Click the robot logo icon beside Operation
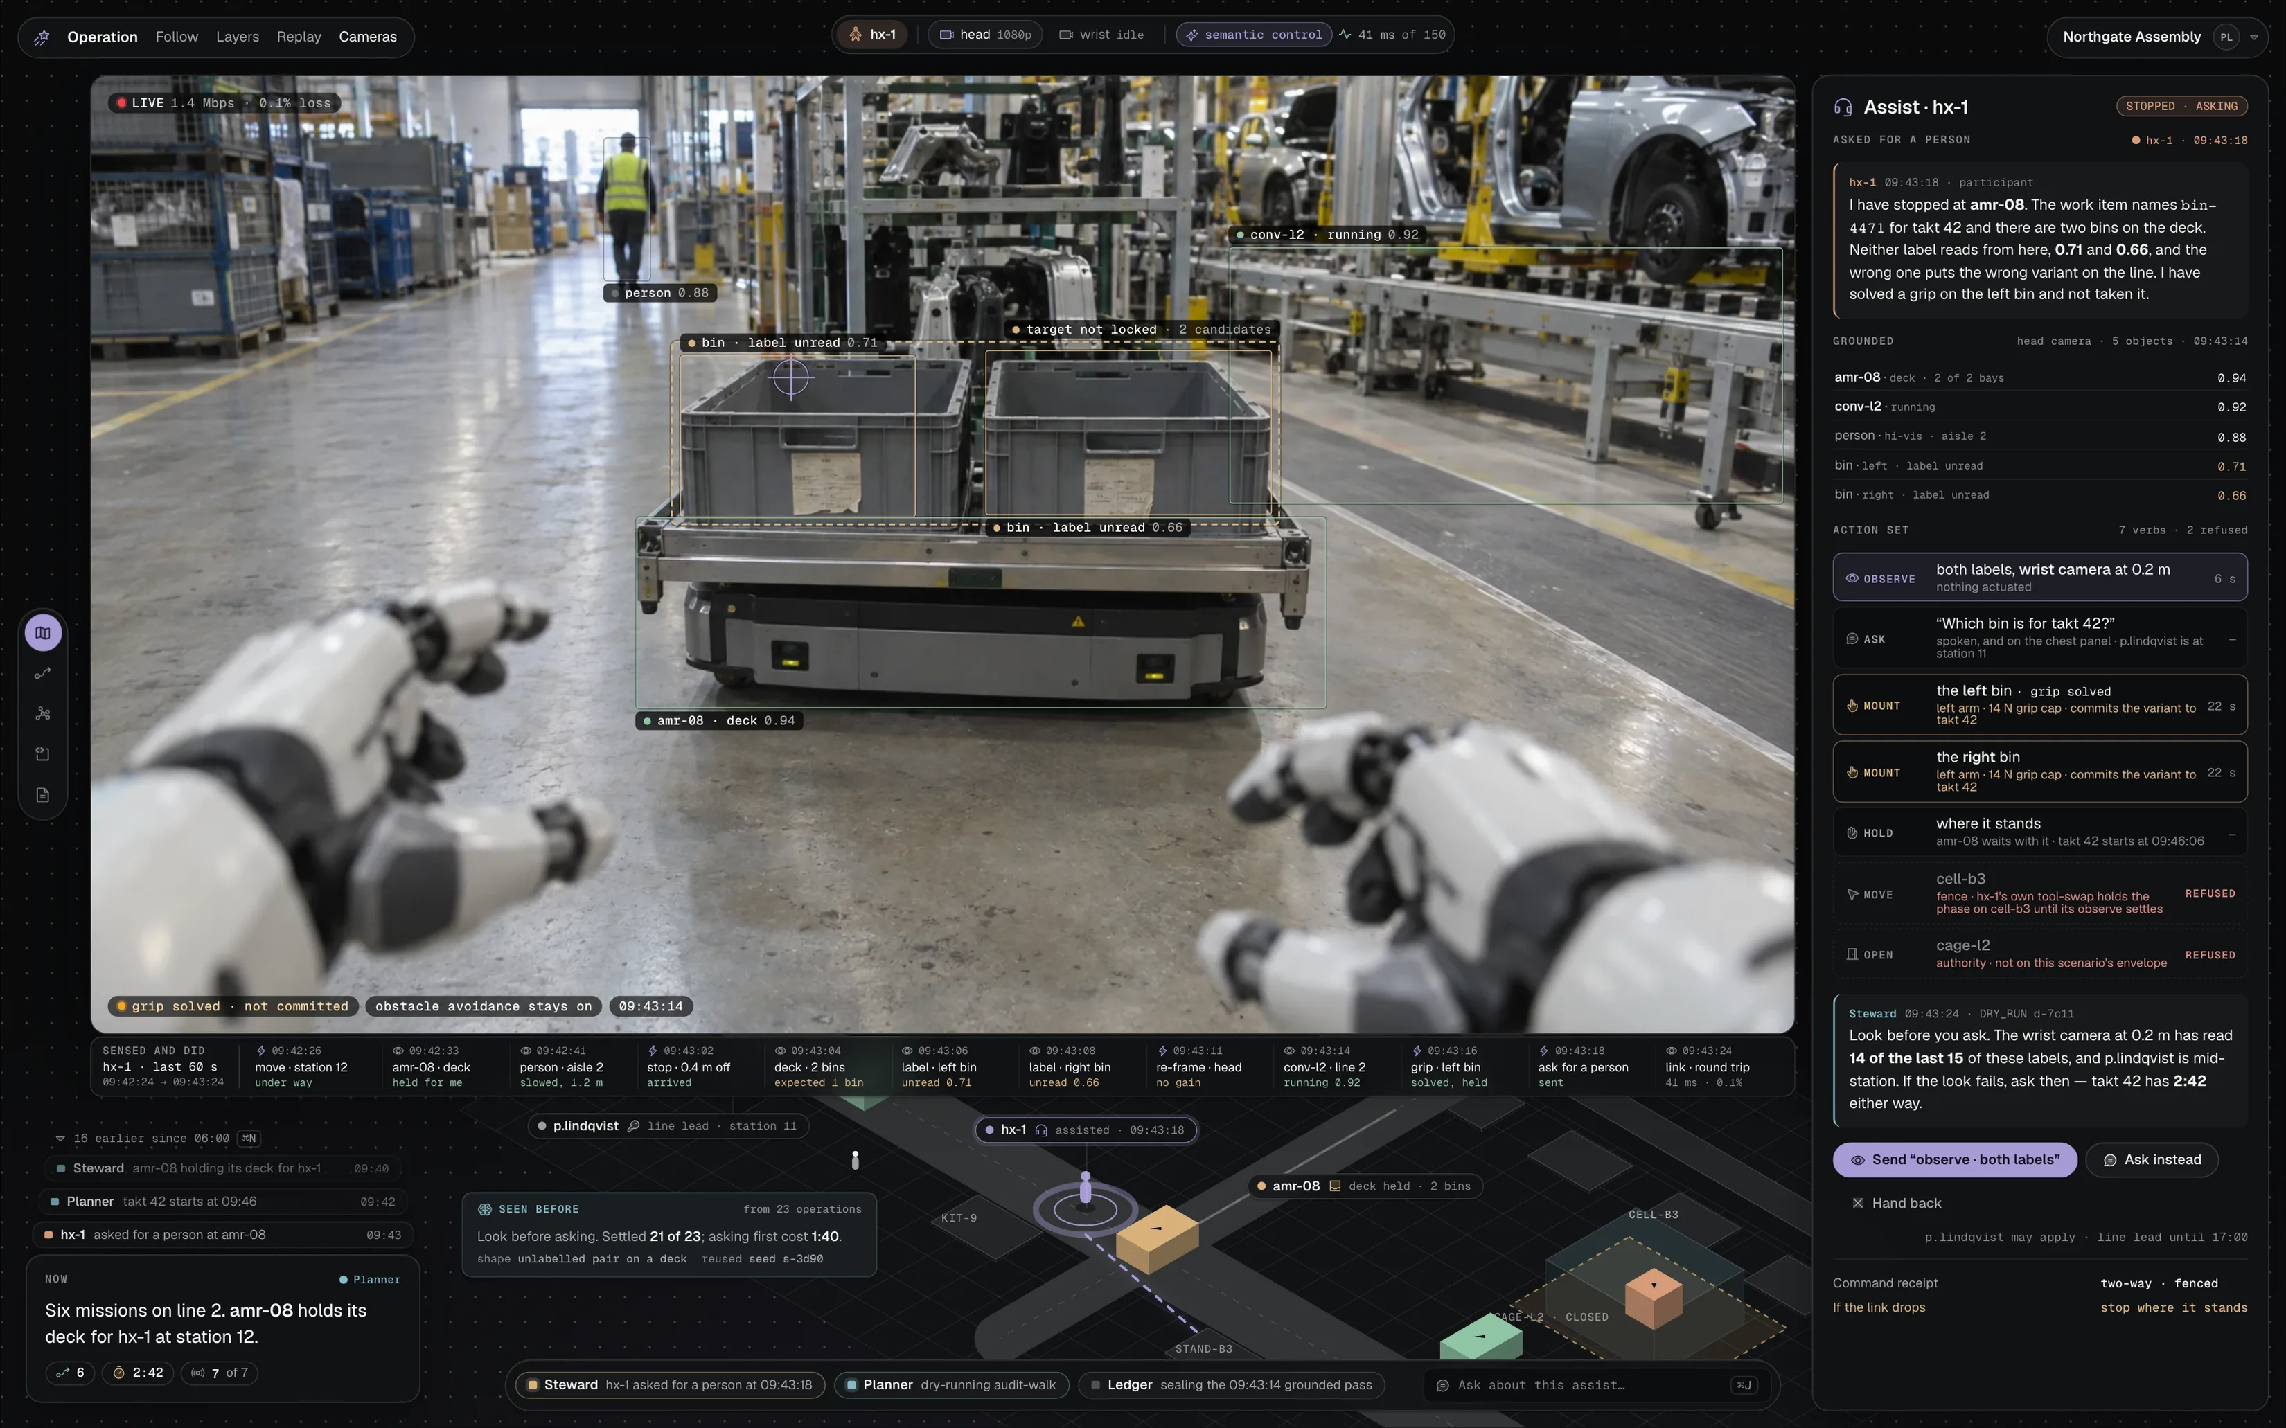The width and height of the screenshot is (2286, 1428). [42, 37]
